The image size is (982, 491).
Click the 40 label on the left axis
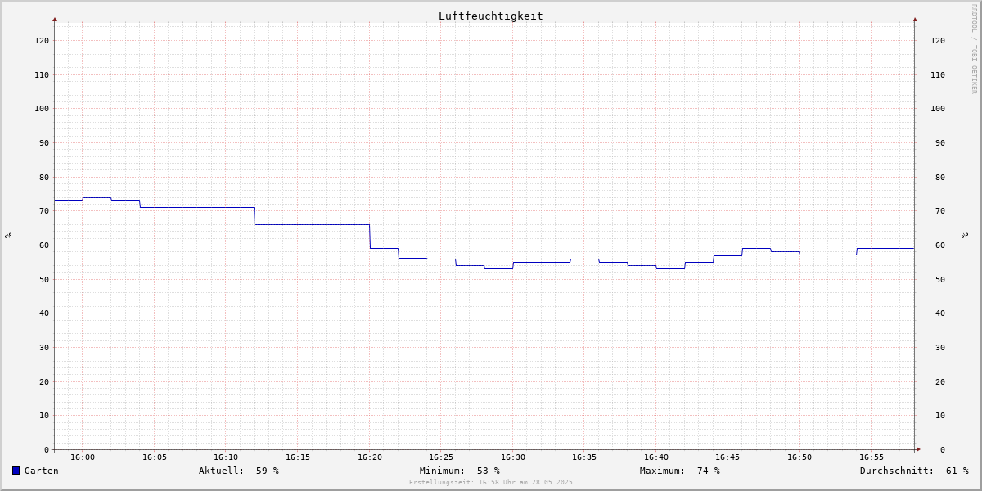point(44,313)
